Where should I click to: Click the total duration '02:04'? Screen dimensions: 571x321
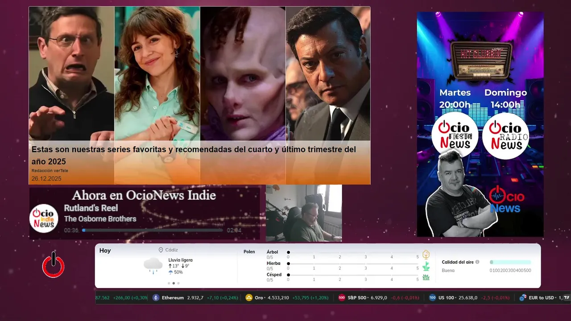(x=234, y=230)
